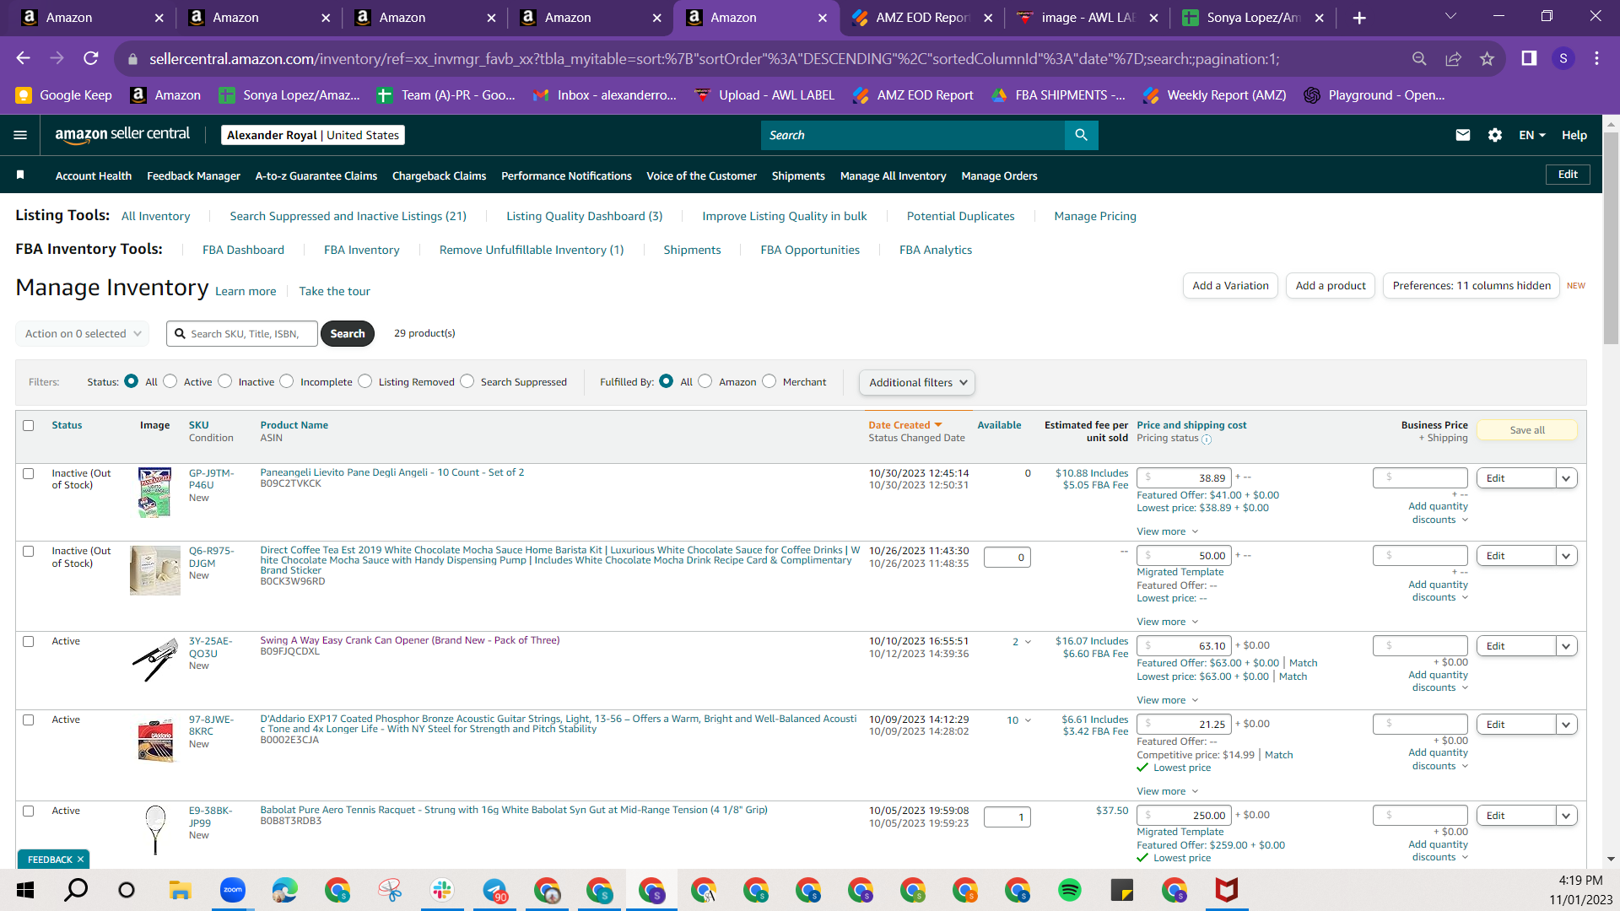The image size is (1620, 911).
Task: Click the Pricing status info icon
Action: click(x=1207, y=439)
